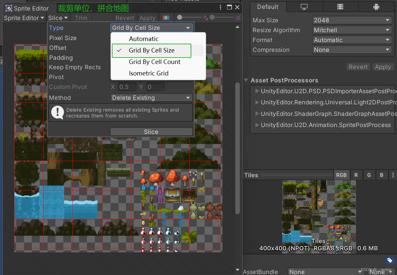Click the Sprite Editor vertical scrollbar
The image size is (397, 275).
tap(238, 148)
